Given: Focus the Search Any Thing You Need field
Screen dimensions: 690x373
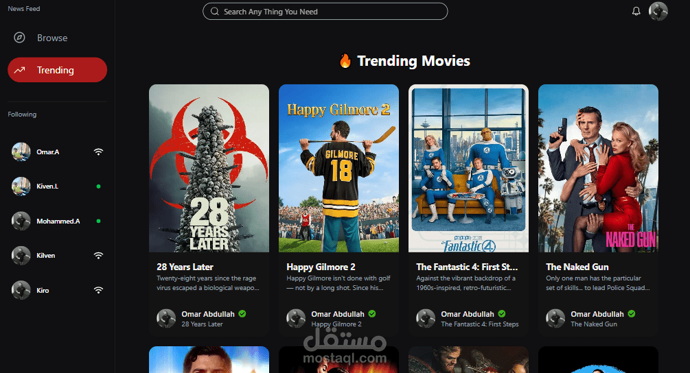Looking at the screenshot, I should pyautogui.click(x=325, y=12).
